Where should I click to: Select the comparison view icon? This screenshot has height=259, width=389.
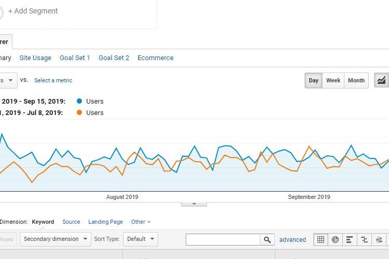(x=365, y=239)
